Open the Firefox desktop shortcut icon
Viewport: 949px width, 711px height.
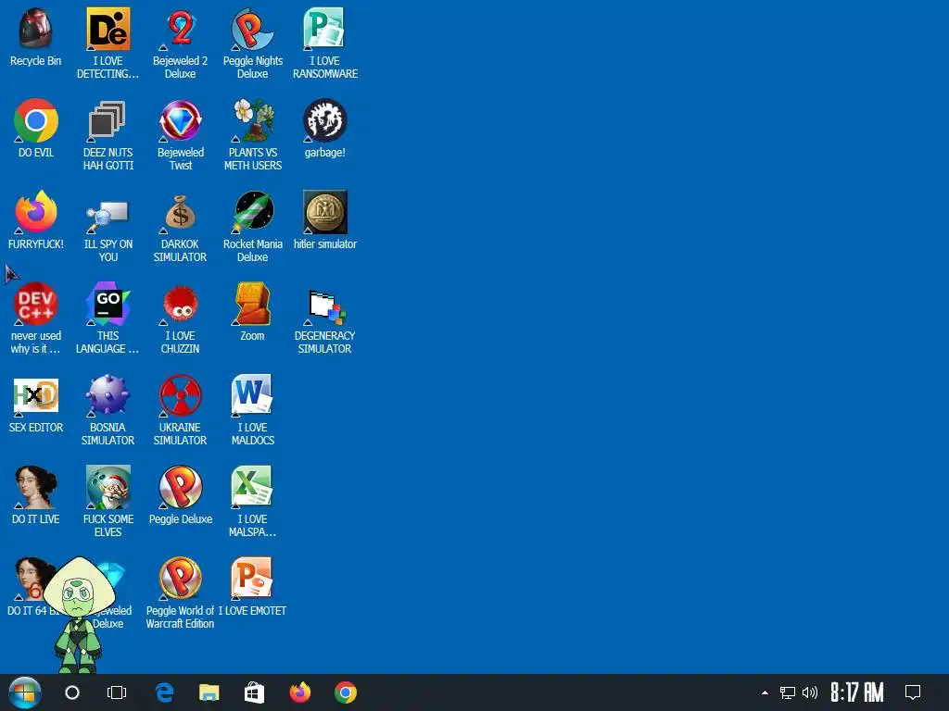pos(36,212)
